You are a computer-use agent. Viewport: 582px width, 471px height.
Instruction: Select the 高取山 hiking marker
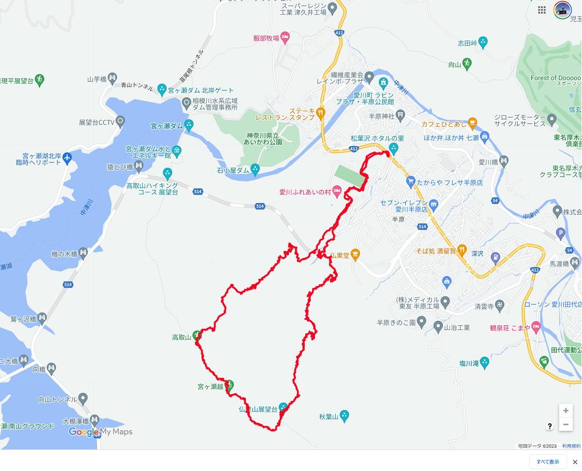pyautogui.click(x=197, y=336)
